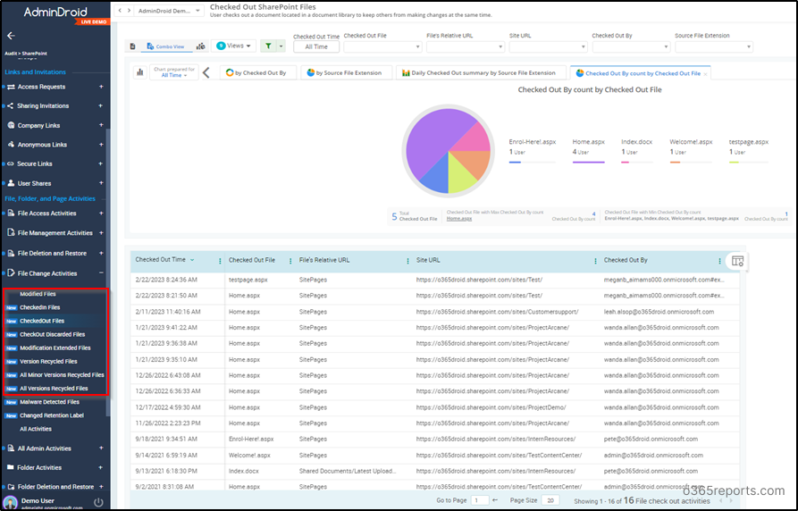Expand File Management Activities section

101,232
